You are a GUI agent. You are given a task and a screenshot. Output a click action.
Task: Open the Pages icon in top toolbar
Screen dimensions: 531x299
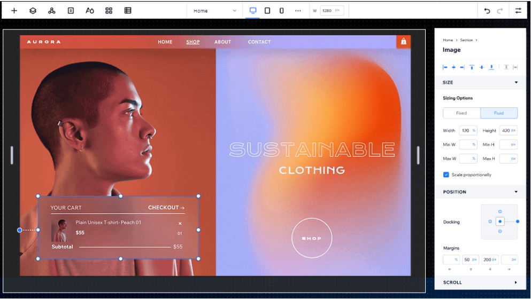71,11
